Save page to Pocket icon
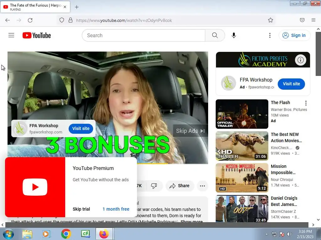321x240 pixels. click(x=302, y=20)
